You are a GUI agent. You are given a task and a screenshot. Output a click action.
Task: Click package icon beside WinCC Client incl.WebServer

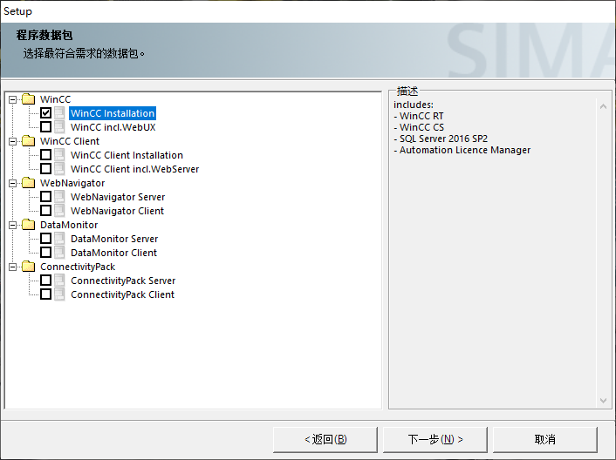59,169
